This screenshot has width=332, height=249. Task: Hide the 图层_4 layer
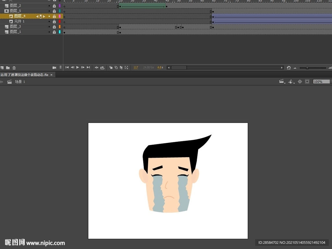(x=49, y=16)
